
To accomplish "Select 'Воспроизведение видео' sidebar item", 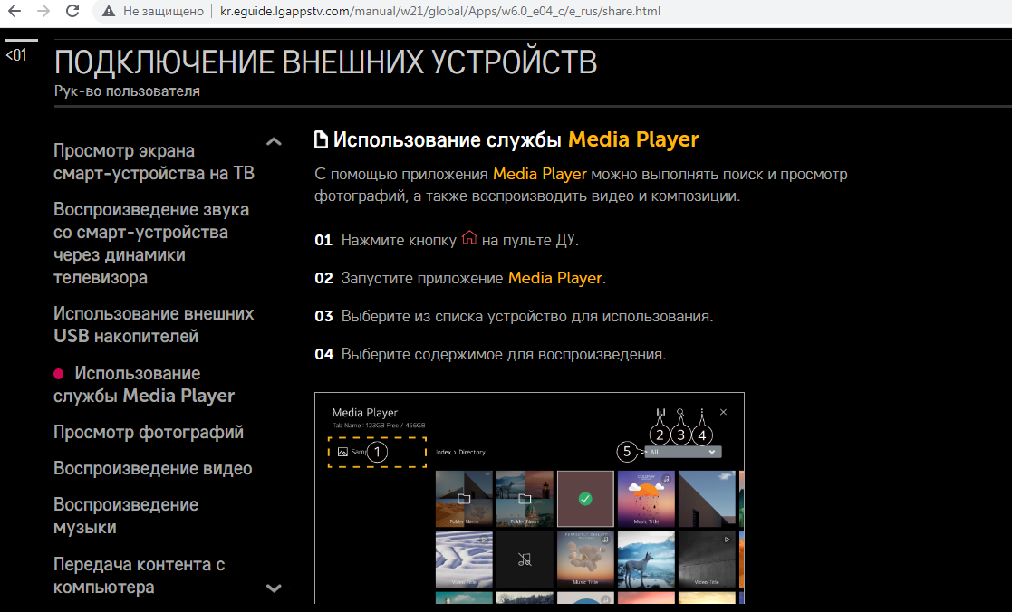I will coord(152,468).
